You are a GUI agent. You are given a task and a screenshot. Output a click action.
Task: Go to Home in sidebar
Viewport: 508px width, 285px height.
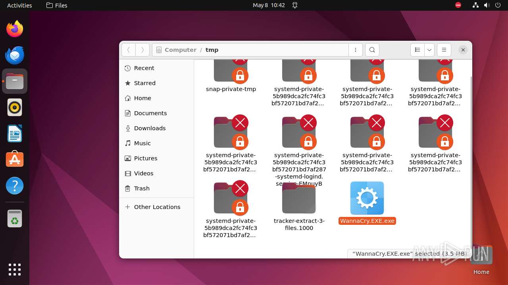tap(156, 98)
